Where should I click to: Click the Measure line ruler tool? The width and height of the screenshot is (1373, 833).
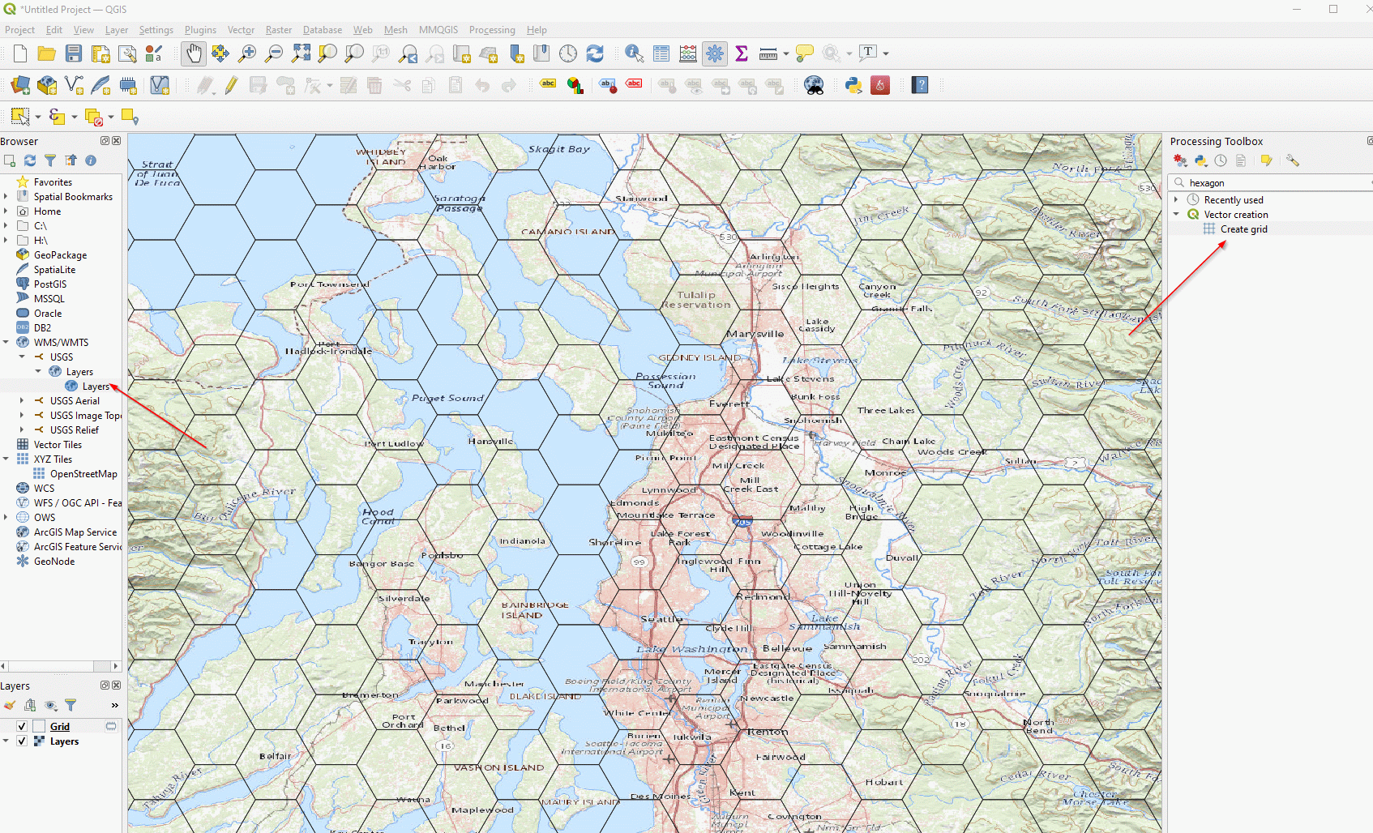coord(768,53)
